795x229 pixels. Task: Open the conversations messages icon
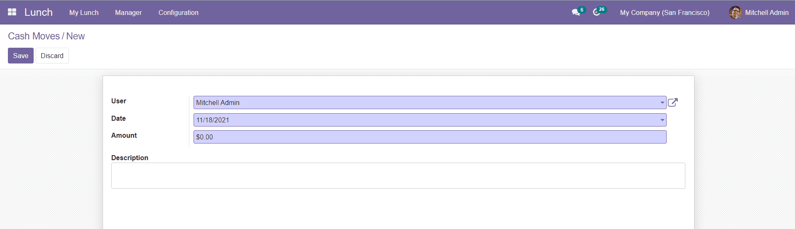click(576, 12)
